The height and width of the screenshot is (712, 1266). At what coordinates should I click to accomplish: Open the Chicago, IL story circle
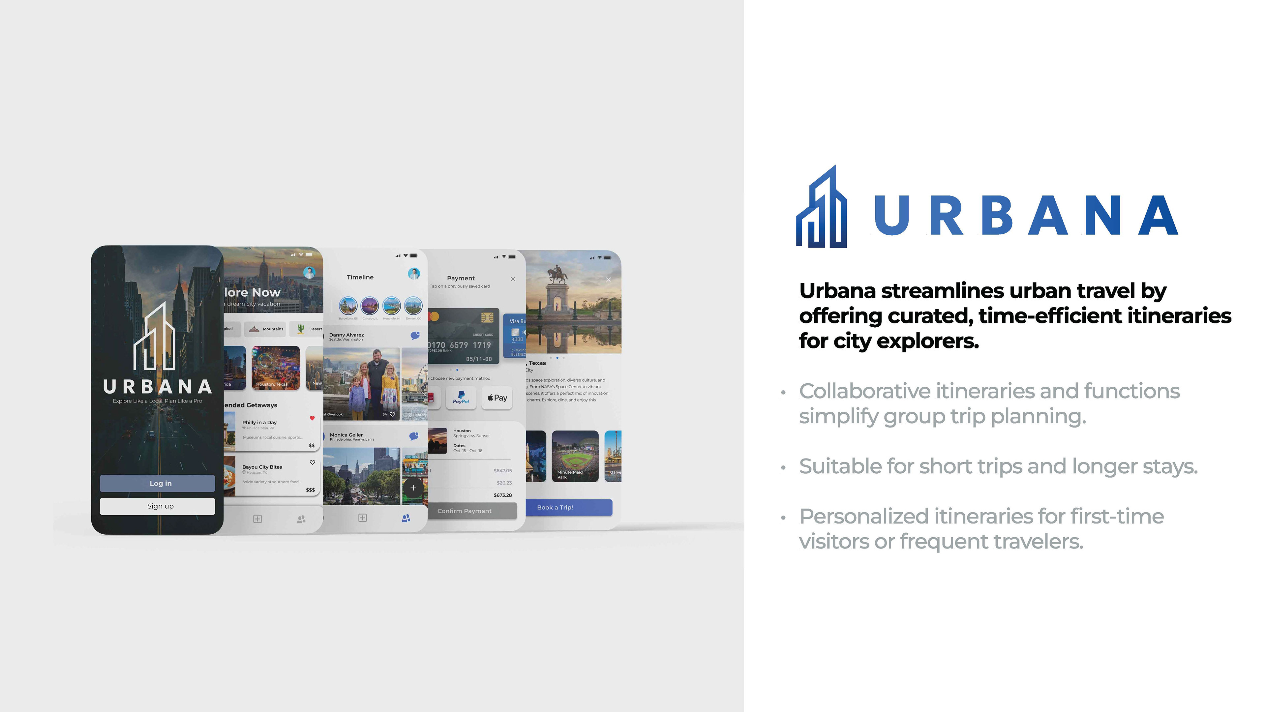coord(370,306)
